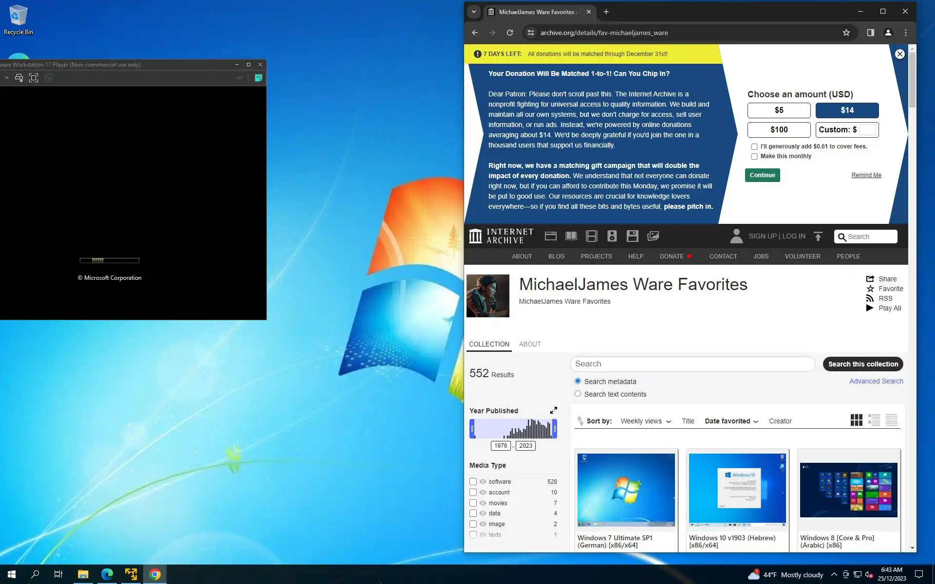Check the software media type filter
The width and height of the screenshot is (935, 584).
pos(473,481)
